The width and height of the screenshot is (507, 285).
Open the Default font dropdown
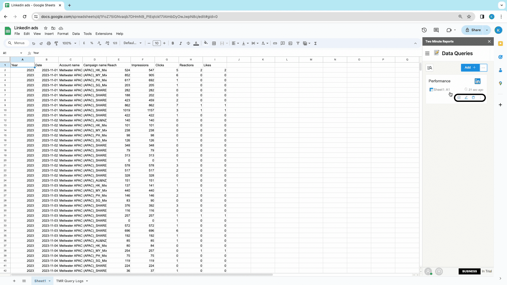pyautogui.click(x=133, y=43)
